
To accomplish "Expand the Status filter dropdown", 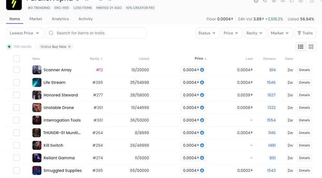I will coord(207,33).
